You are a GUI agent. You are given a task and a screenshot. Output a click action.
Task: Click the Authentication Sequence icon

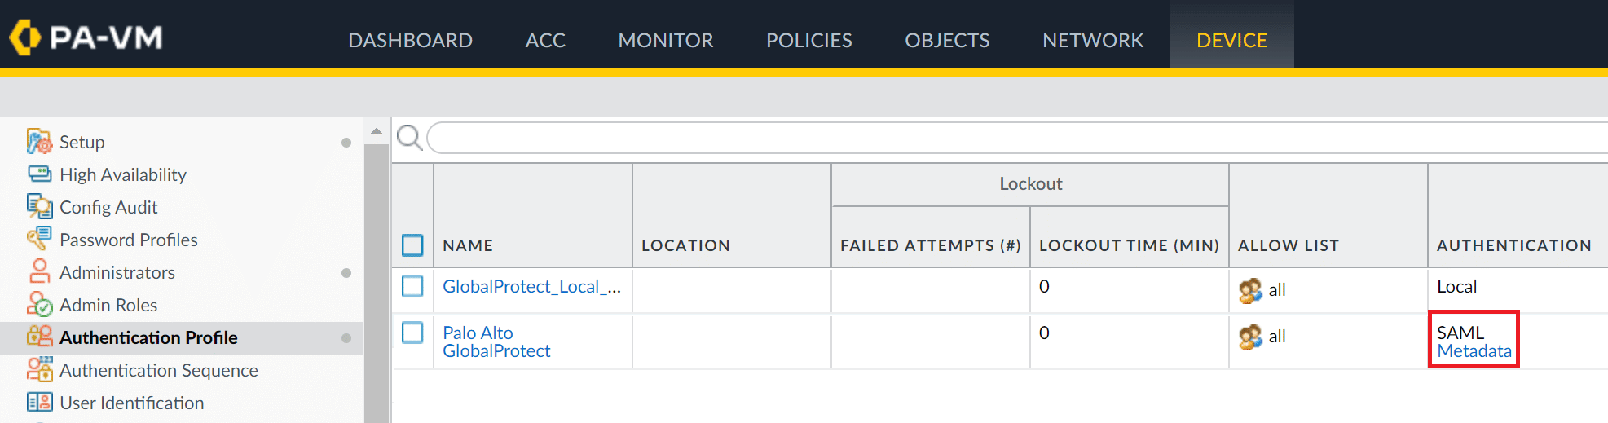pos(39,370)
